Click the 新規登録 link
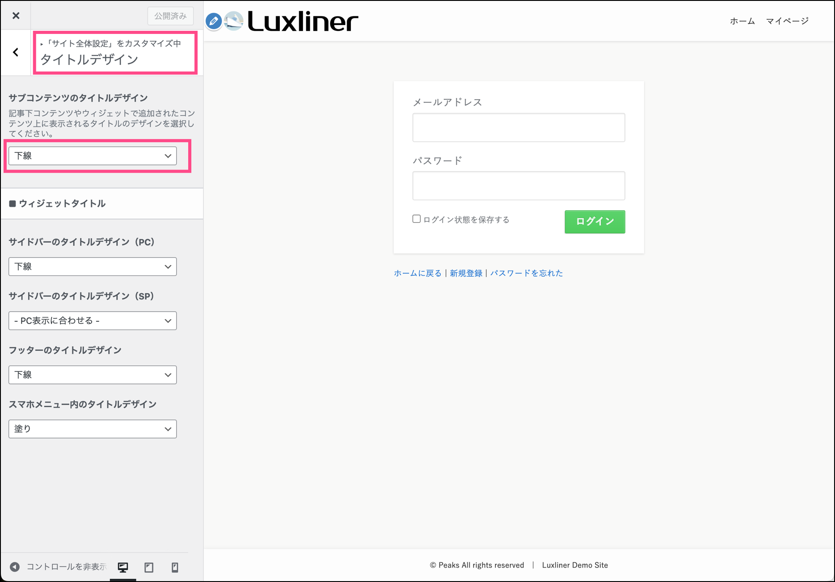 [466, 273]
